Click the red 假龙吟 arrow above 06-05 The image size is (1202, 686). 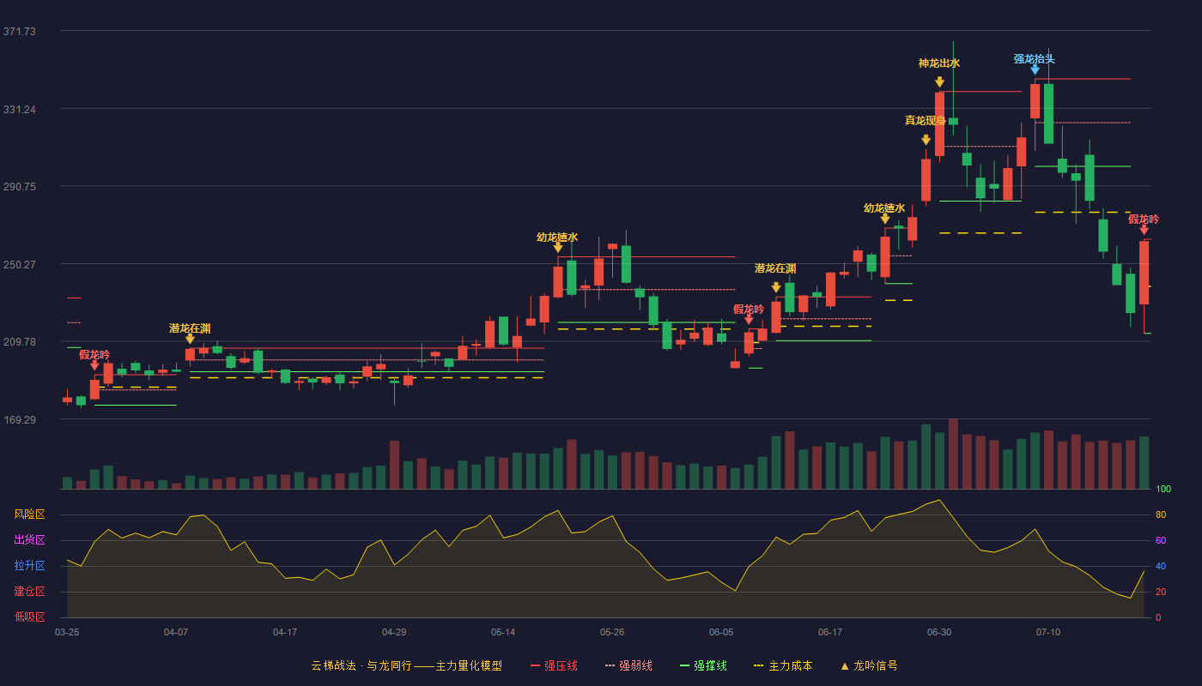coord(749,320)
